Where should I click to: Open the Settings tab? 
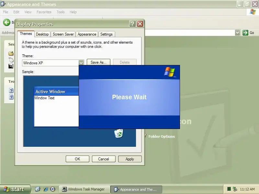(107, 34)
